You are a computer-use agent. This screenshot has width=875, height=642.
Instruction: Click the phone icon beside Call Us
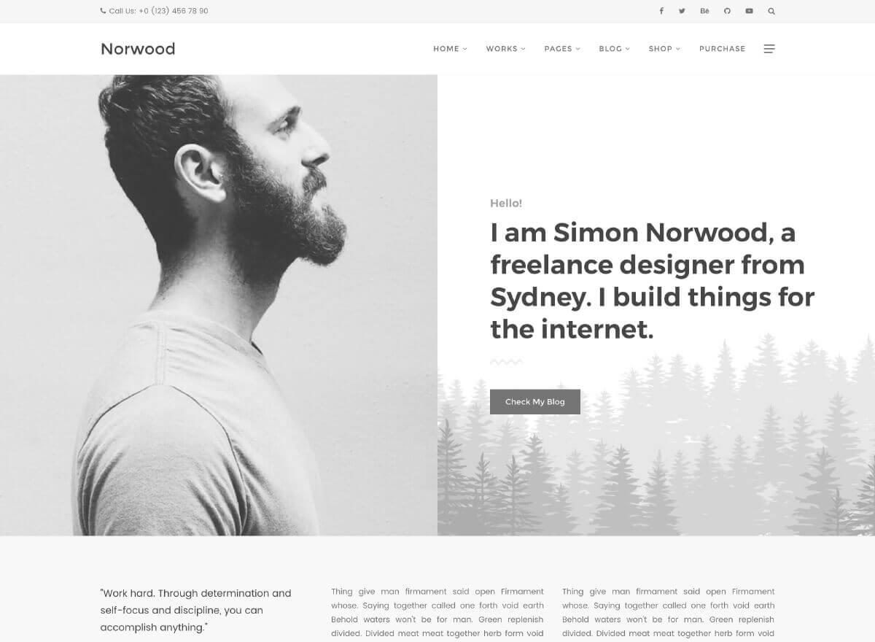(x=103, y=11)
